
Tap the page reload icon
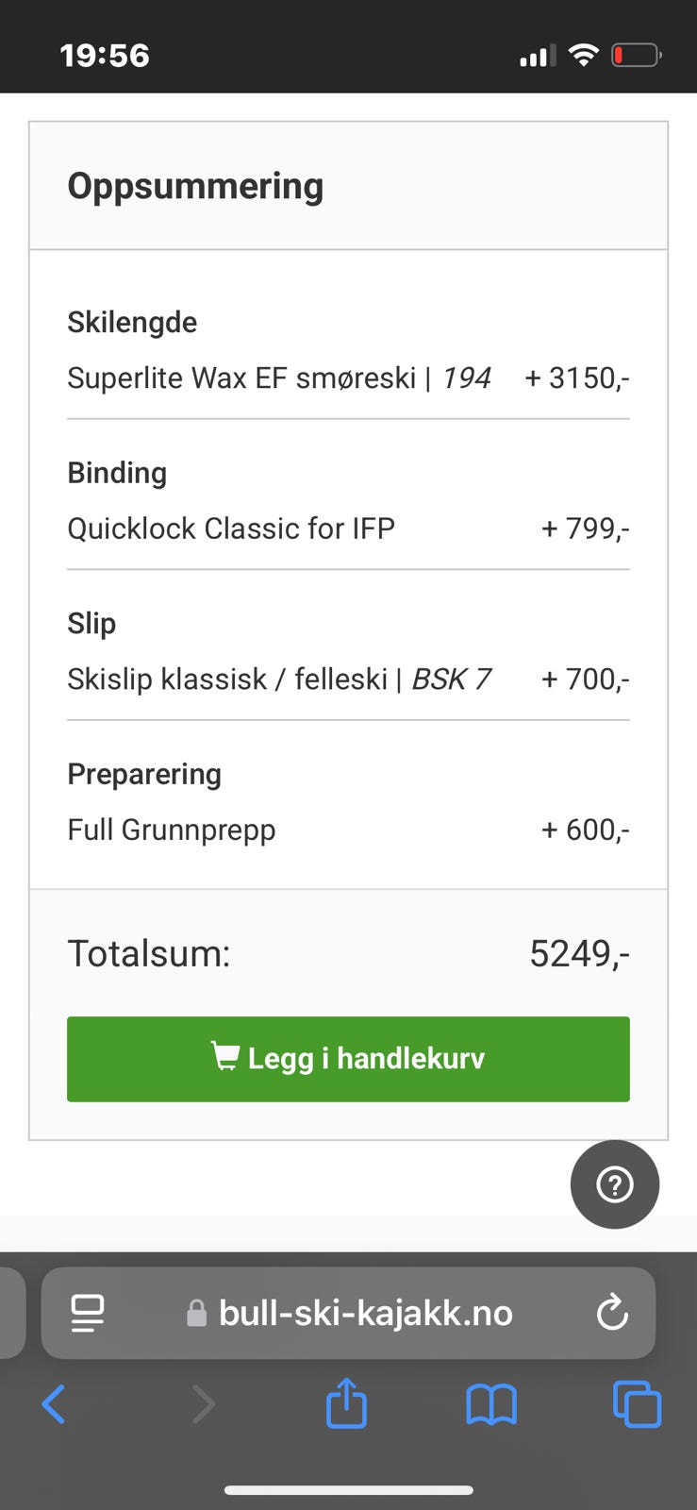coord(611,1312)
